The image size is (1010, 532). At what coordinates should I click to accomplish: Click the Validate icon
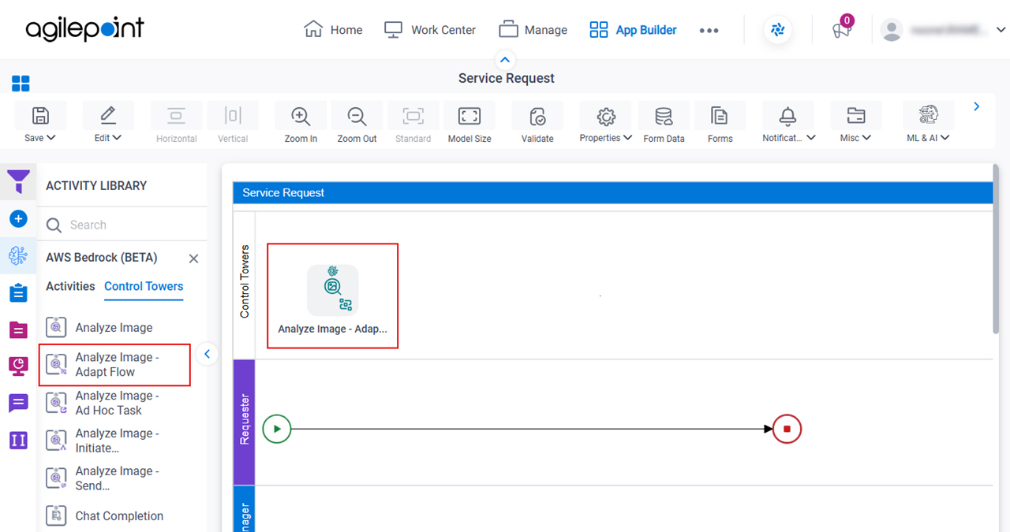(537, 116)
